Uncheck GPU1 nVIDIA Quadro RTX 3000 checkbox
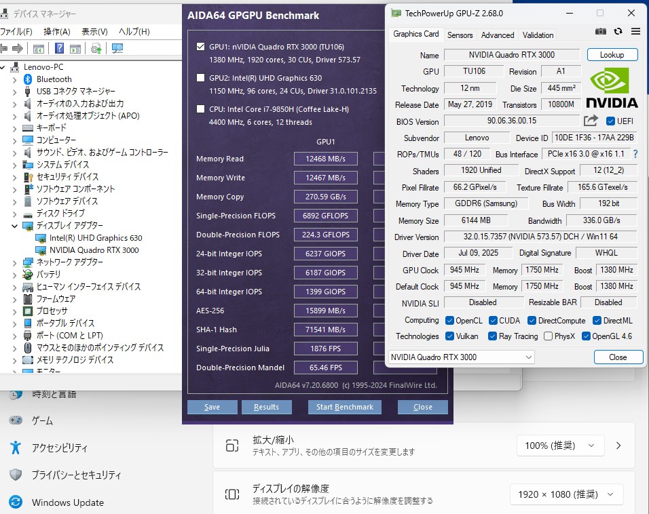 201,46
